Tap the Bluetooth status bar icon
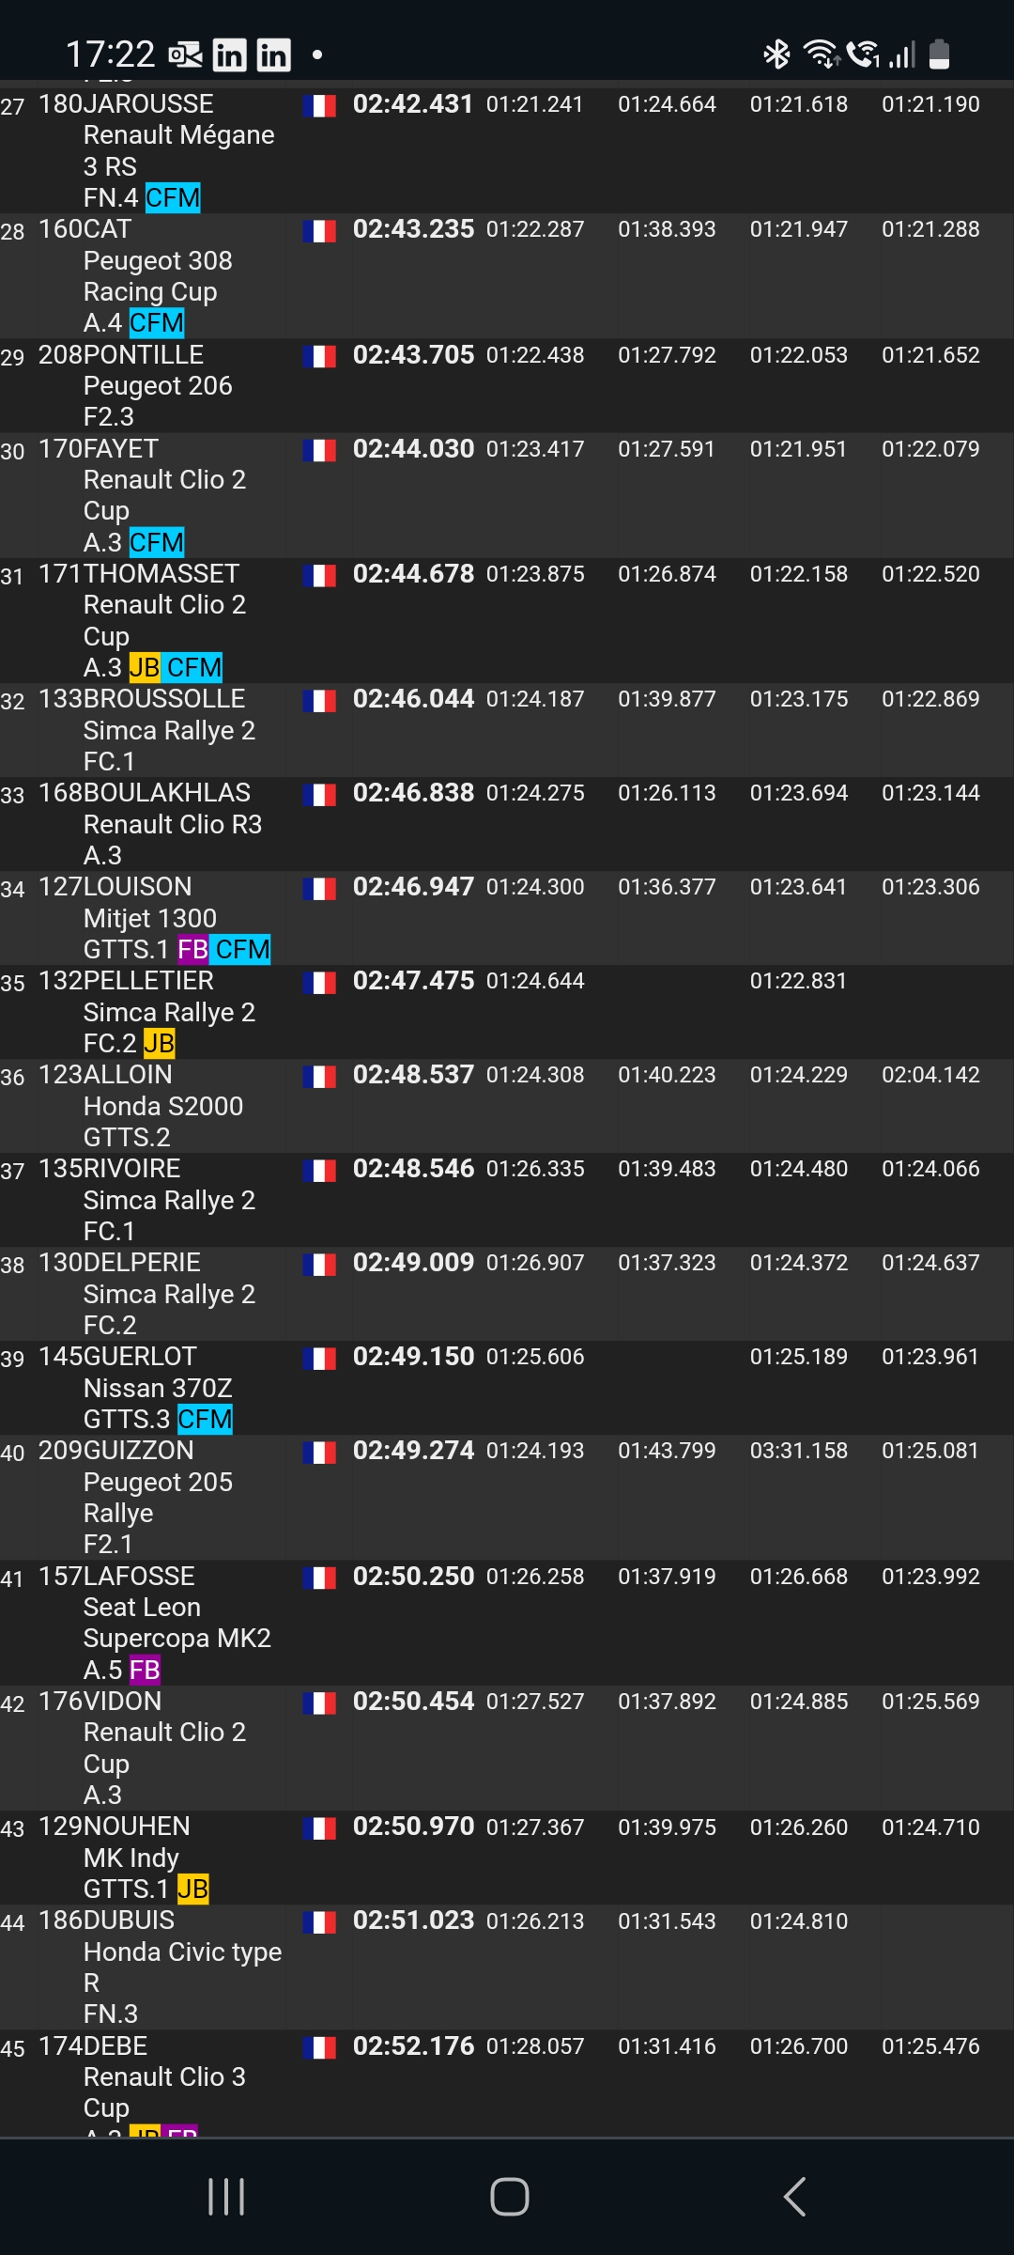The width and height of the screenshot is (1014, 2255). point(776,54)
